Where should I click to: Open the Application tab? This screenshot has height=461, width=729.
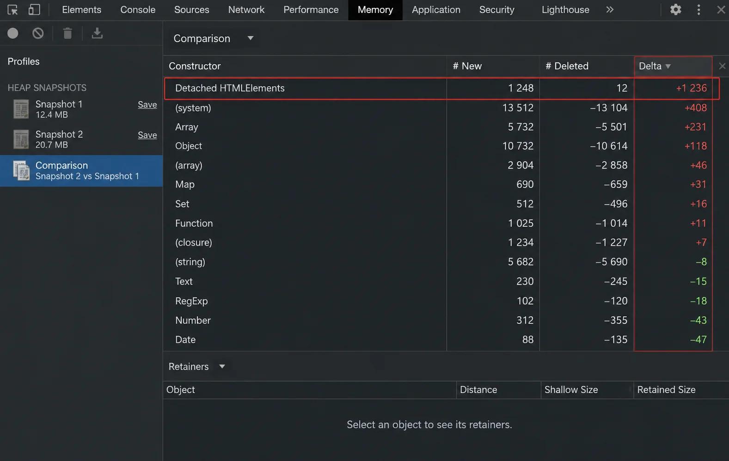point(436,10)
